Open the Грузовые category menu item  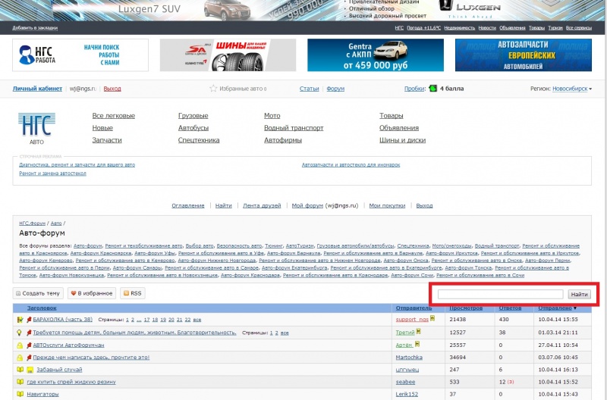193,116
